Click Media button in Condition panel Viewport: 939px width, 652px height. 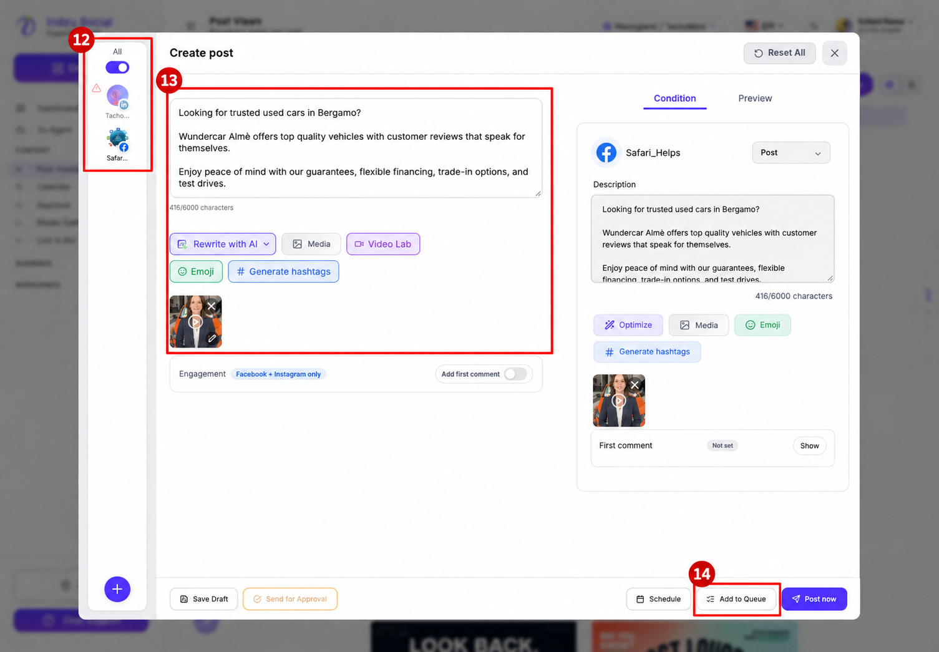[x=699, y=325]
